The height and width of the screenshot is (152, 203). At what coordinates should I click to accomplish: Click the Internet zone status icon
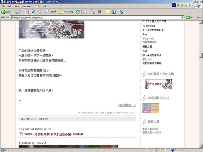point(173,150)
